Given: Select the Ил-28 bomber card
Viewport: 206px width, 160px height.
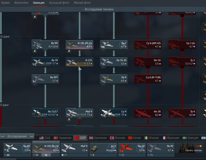Looking at the screenshot, I should coord(148,113).
